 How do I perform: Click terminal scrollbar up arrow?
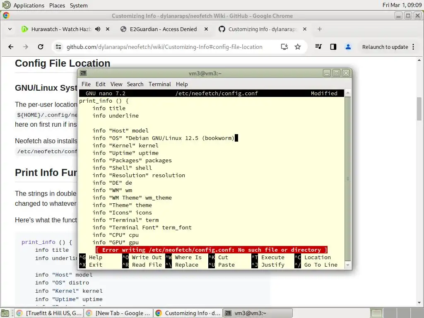click(x=348, y=93)
